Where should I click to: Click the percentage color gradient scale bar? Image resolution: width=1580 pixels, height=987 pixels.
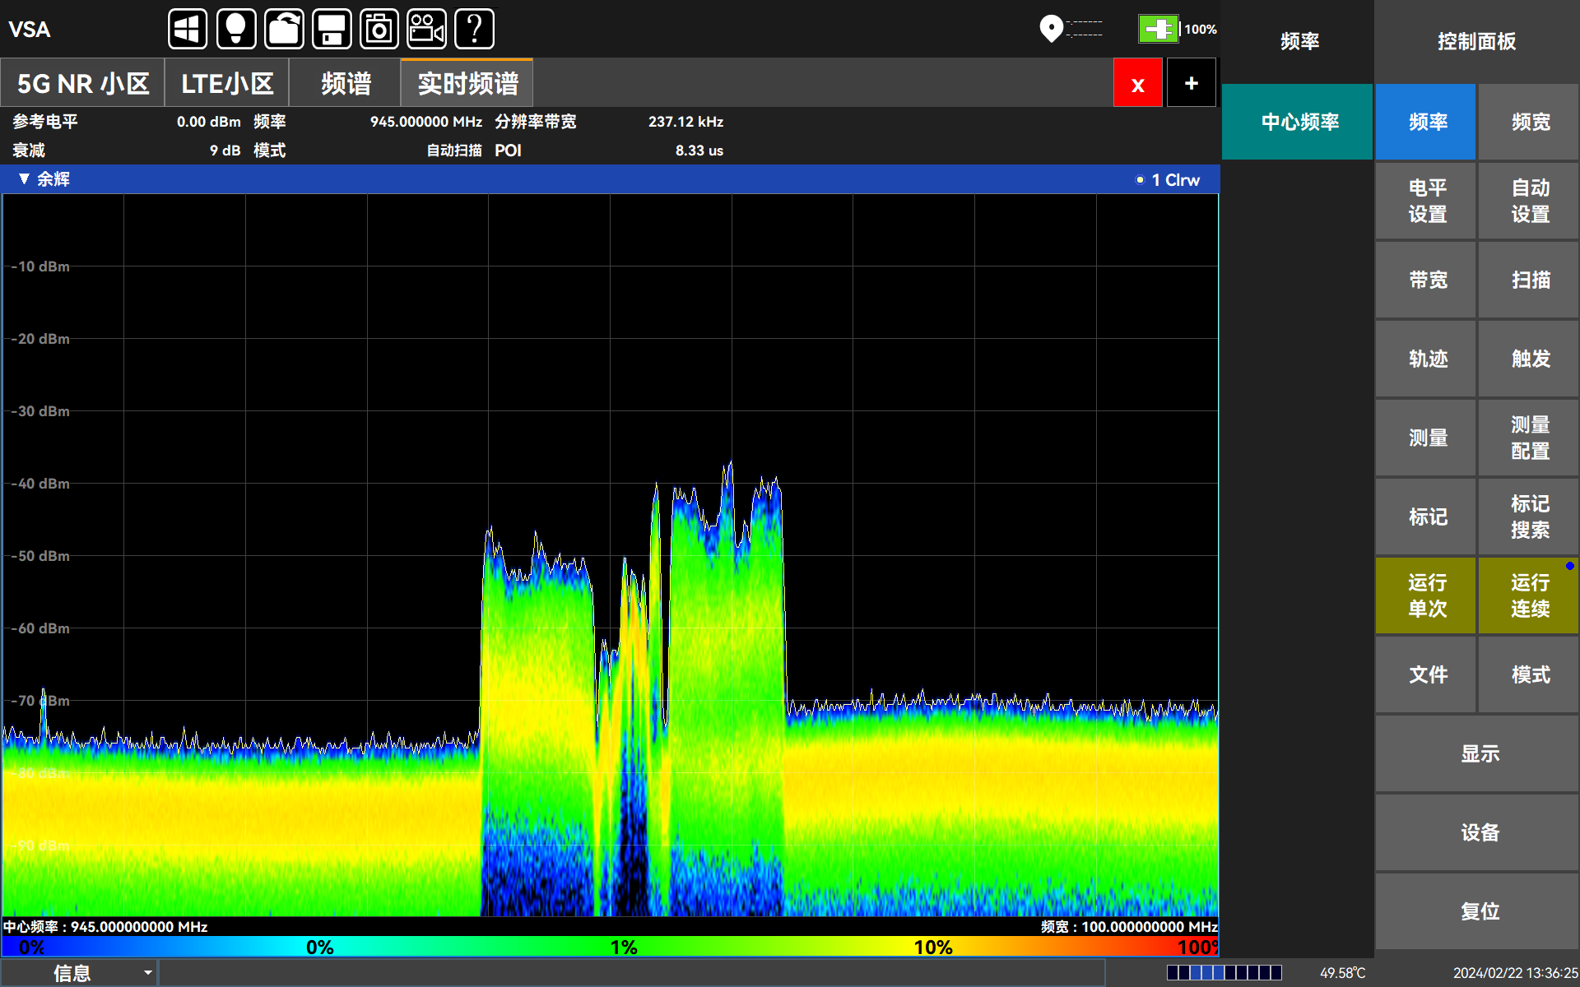(609, 947)
